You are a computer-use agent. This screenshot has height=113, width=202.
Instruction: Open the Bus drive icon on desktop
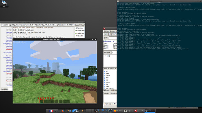click(4, 3)
